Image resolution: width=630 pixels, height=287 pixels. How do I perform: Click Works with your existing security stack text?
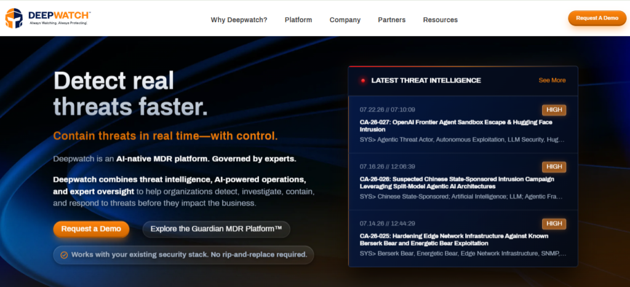(x=189, y=254)
